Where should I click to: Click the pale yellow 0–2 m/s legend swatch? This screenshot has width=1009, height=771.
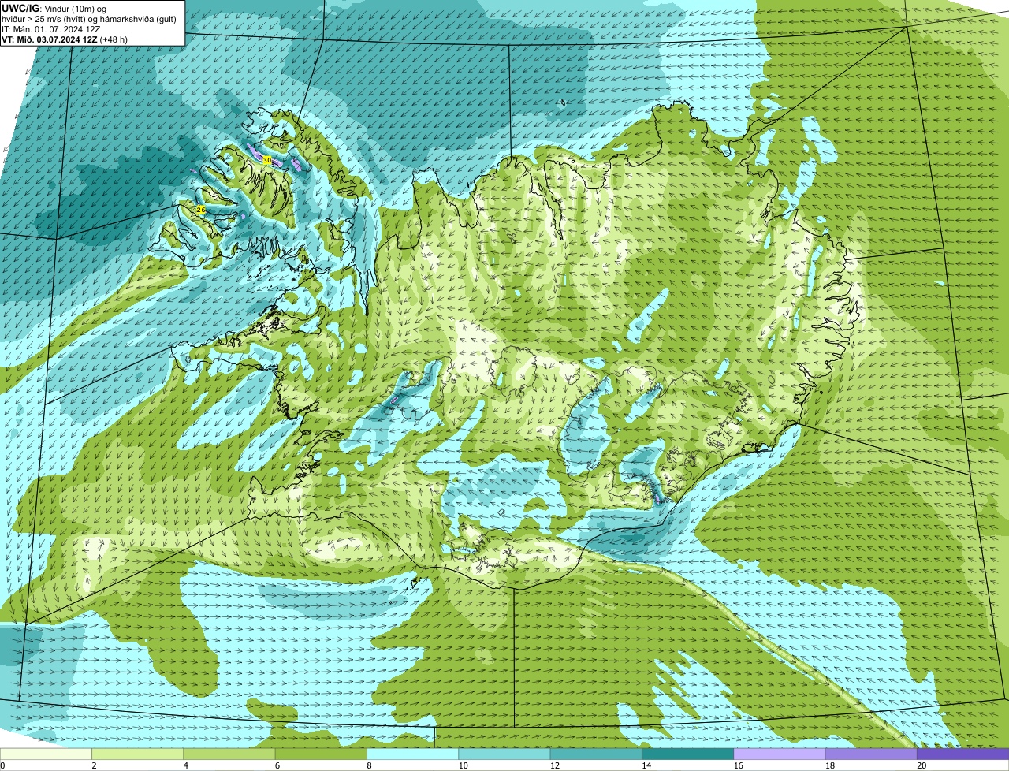[x=46, y=754]
